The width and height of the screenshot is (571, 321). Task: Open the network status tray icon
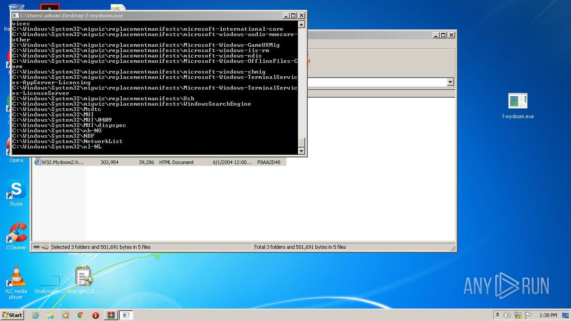point(518,315)
